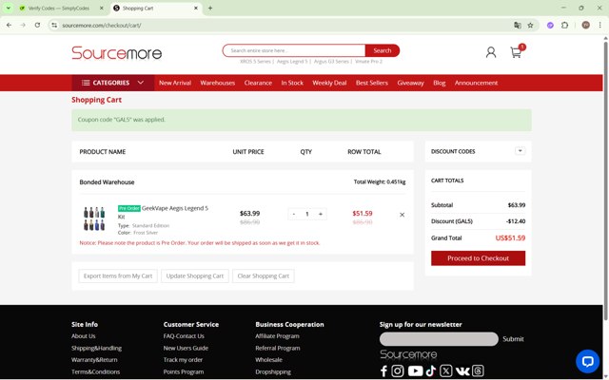Remove GeekVape Aegis Legend 5 Kit from cart
This screenshot has height=380, width=609.
coord(402,215)
